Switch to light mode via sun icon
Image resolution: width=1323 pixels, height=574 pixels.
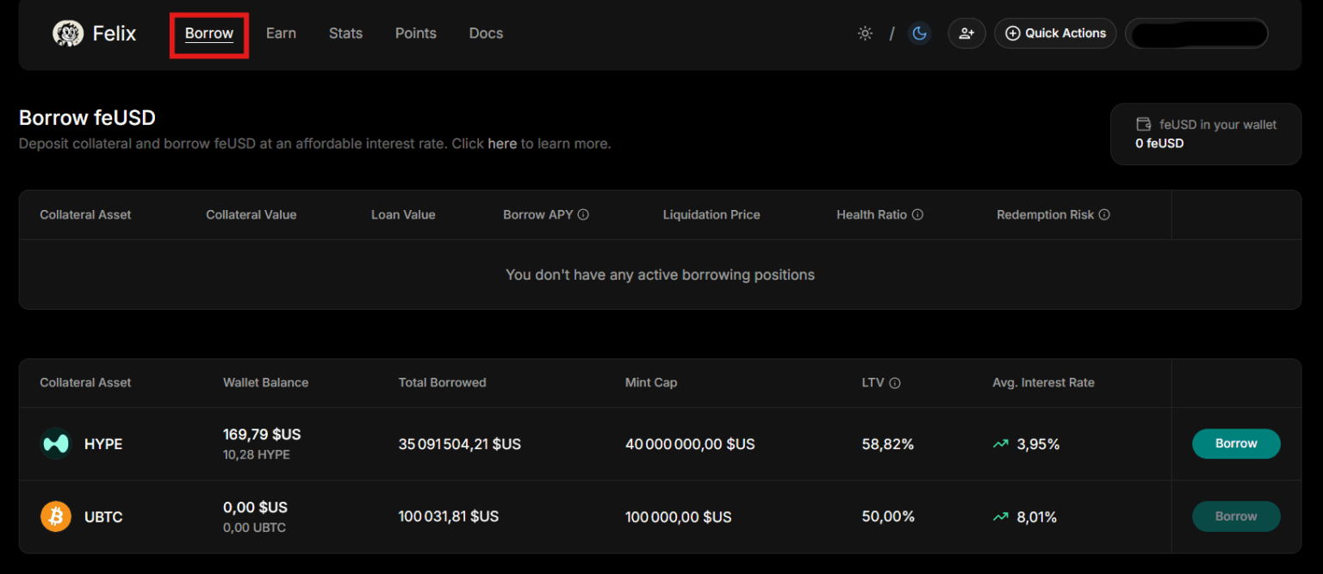[865, 33]
